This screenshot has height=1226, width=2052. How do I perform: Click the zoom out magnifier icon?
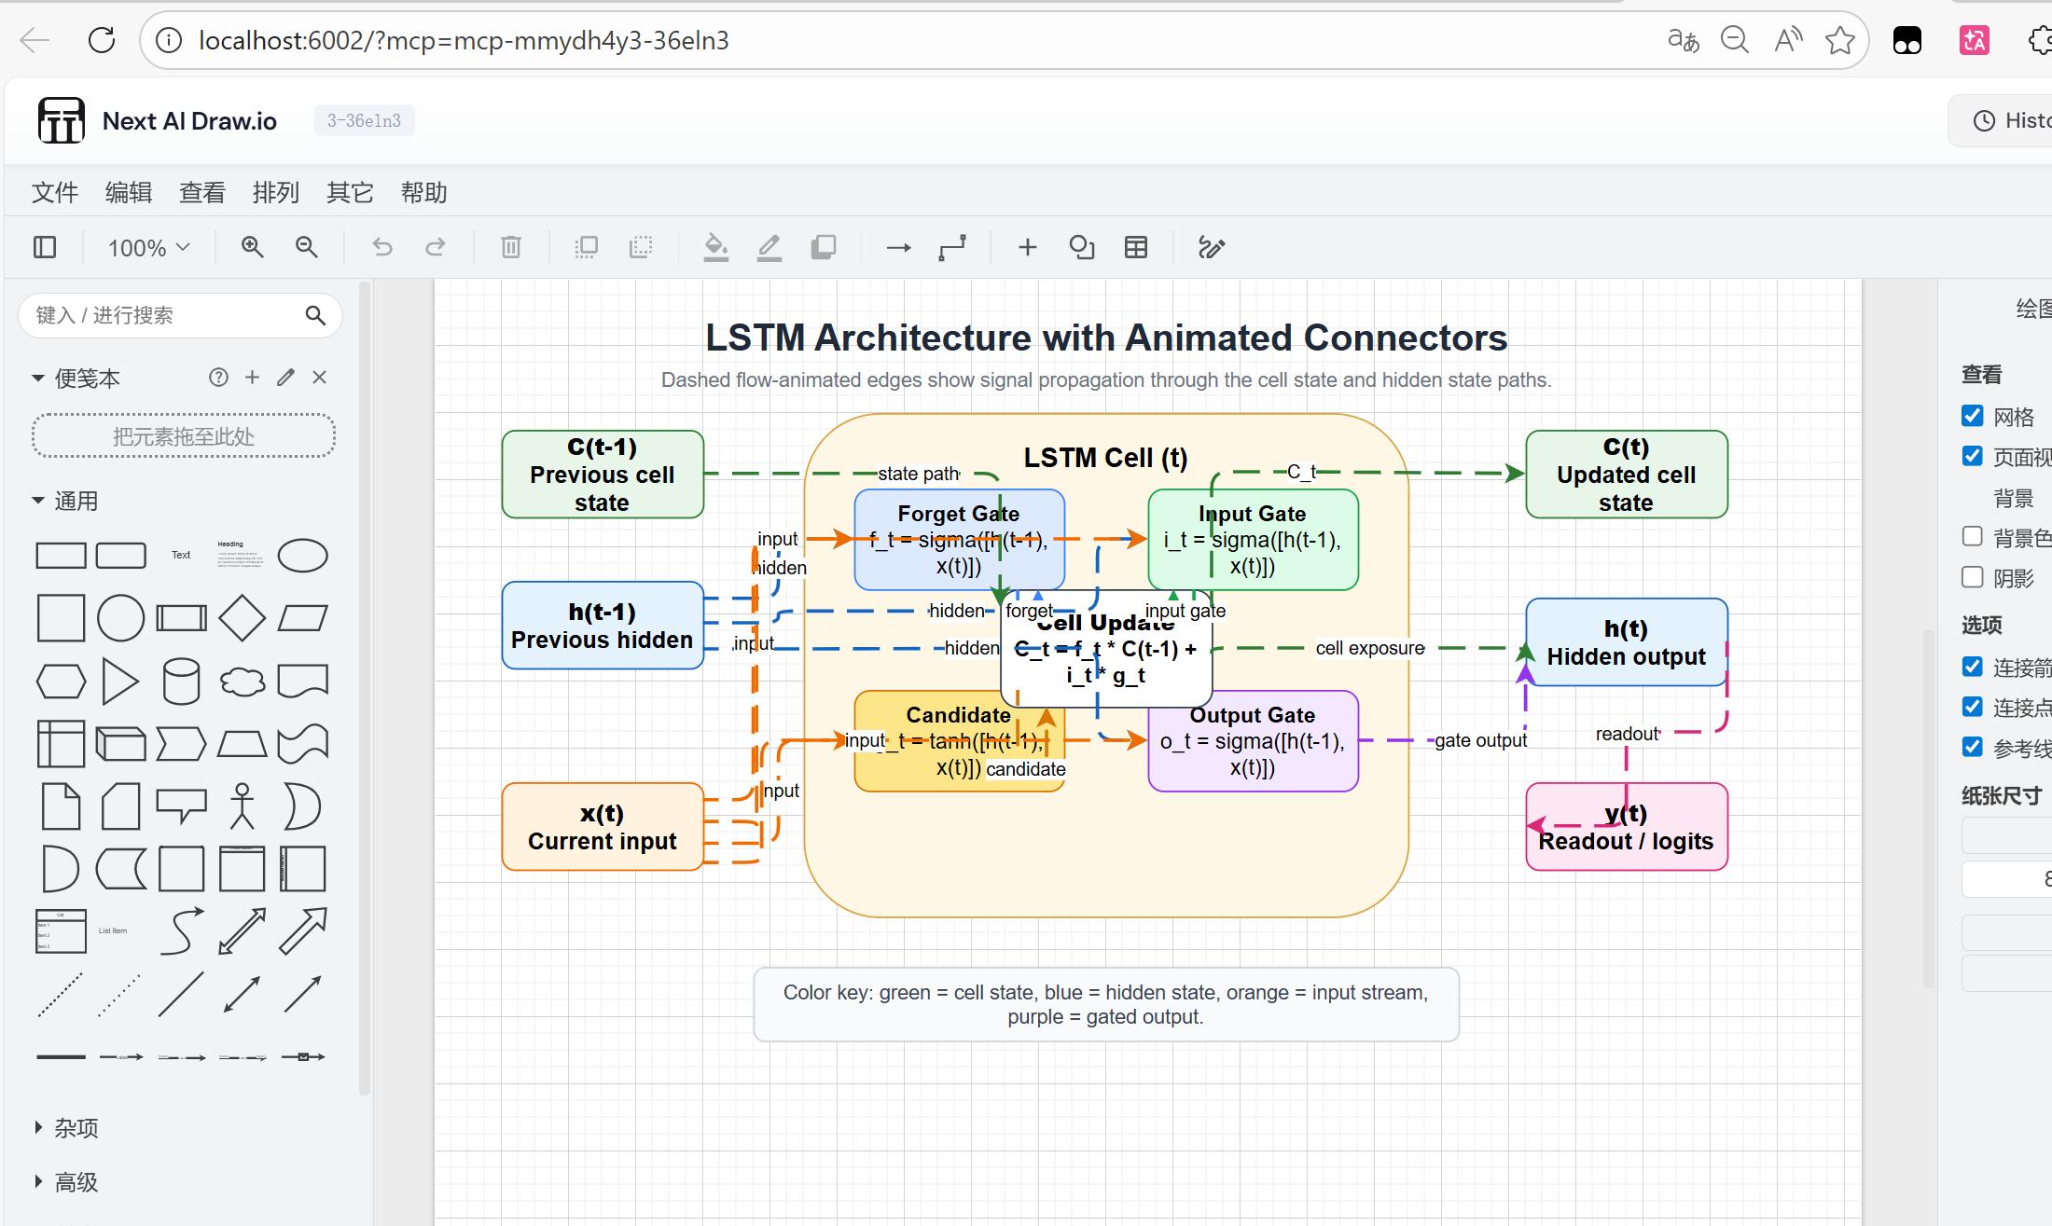(x=306, y=247)
